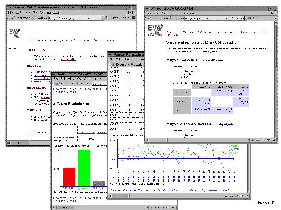This screenshot has height=210, width=281.
Task: Click the first italic footer link in the line graph window
Action: tap(115, 190)
